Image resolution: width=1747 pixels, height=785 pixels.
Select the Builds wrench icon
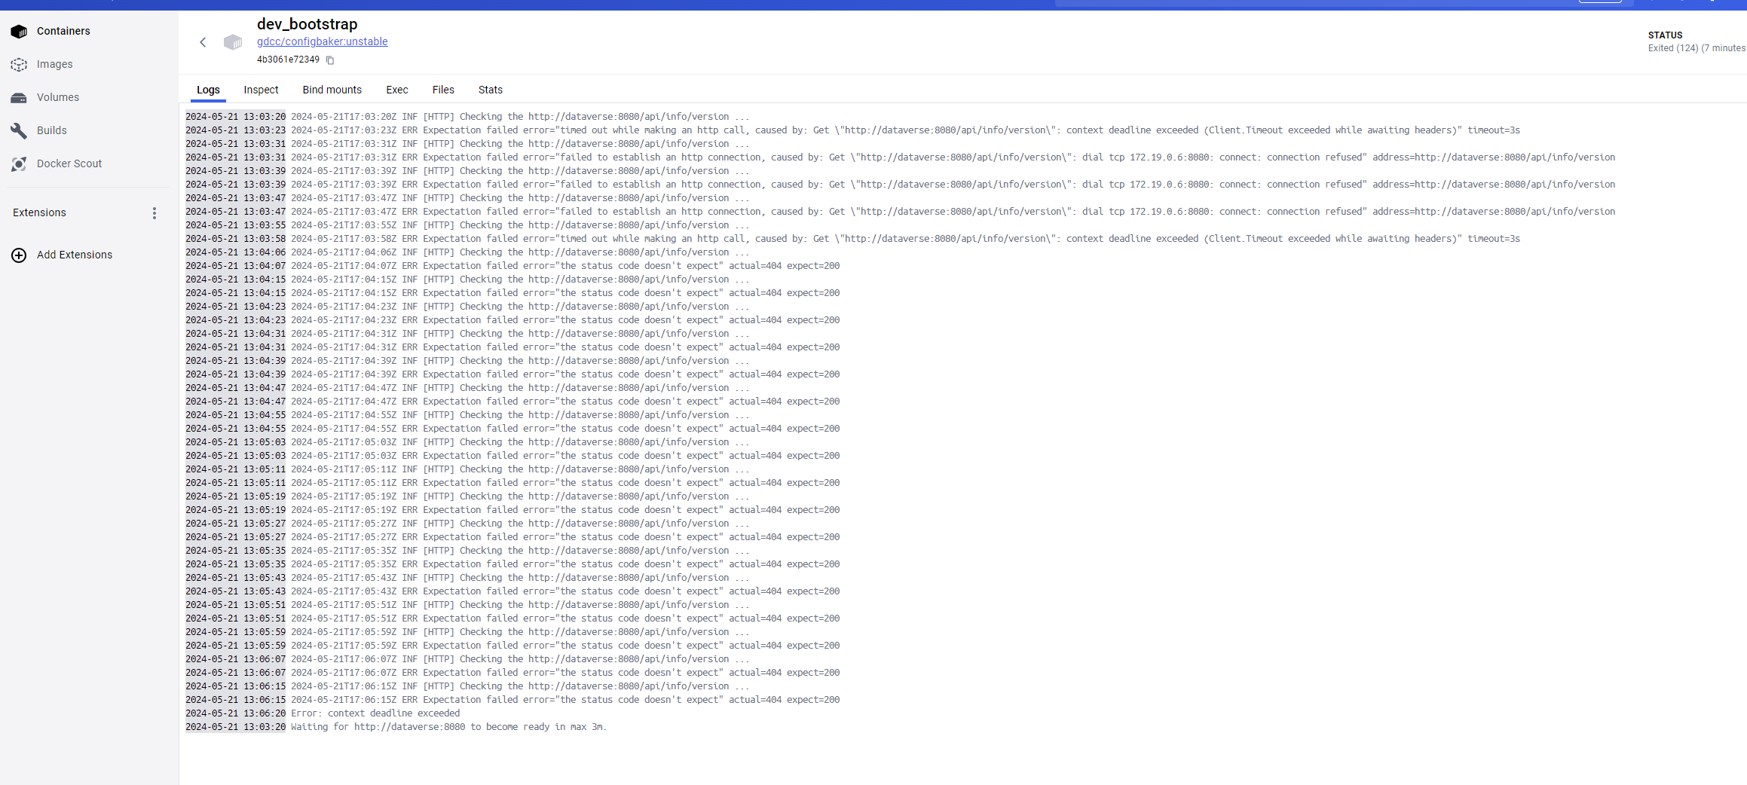tap(19, 130)
